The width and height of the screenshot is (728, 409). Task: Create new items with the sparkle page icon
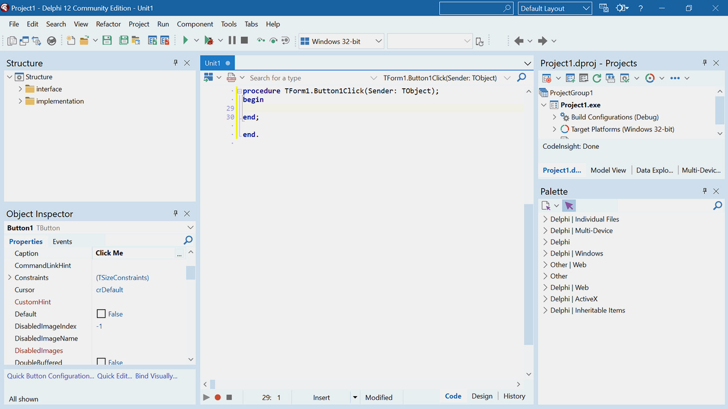71,41
